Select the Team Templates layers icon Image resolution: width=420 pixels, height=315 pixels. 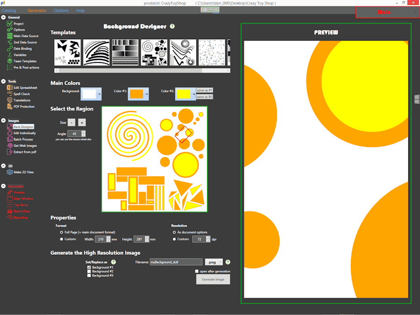(10, 61)
